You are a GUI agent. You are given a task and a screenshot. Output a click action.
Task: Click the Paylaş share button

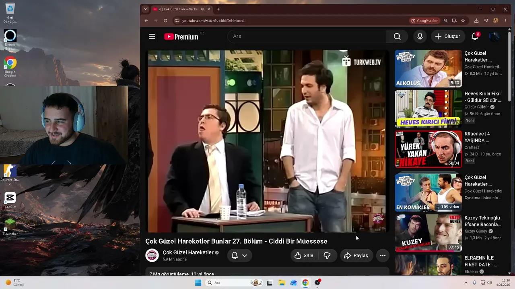point(356,256)
